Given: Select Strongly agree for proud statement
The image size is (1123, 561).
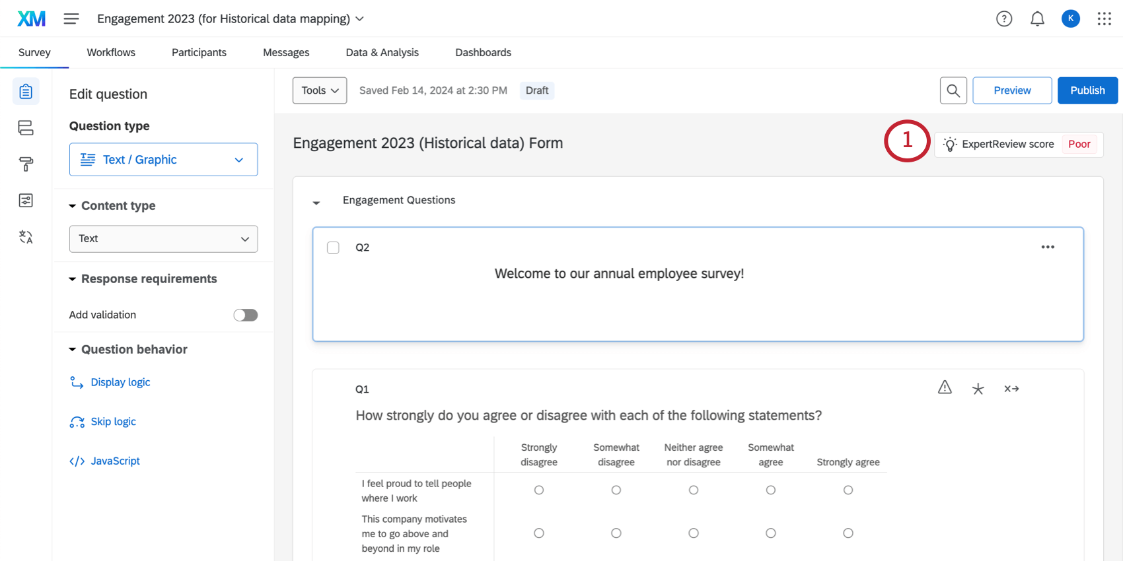Looking at the screenshot, I should tap(848, 490).
